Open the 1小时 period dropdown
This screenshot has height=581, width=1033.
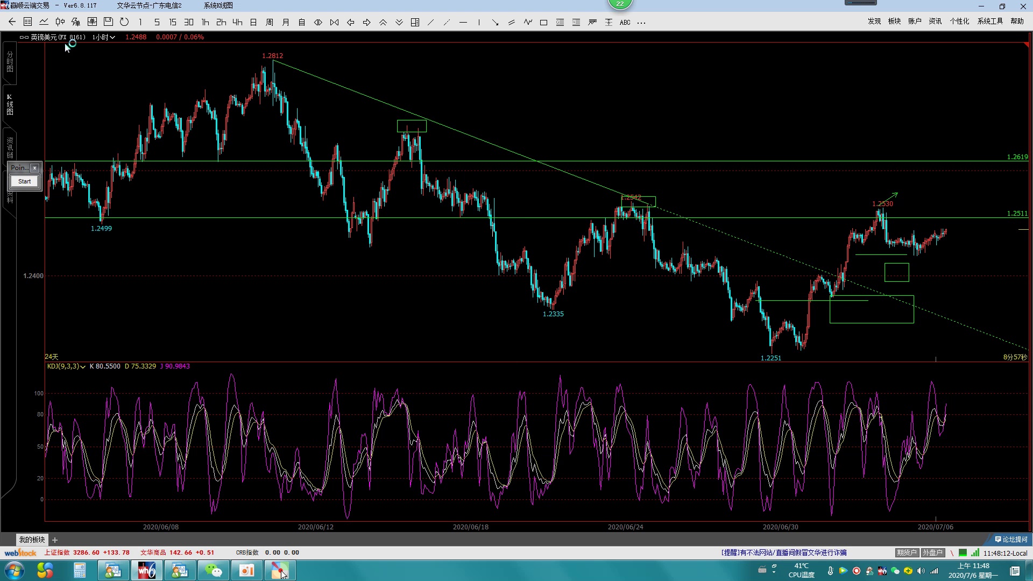[103, 37]
